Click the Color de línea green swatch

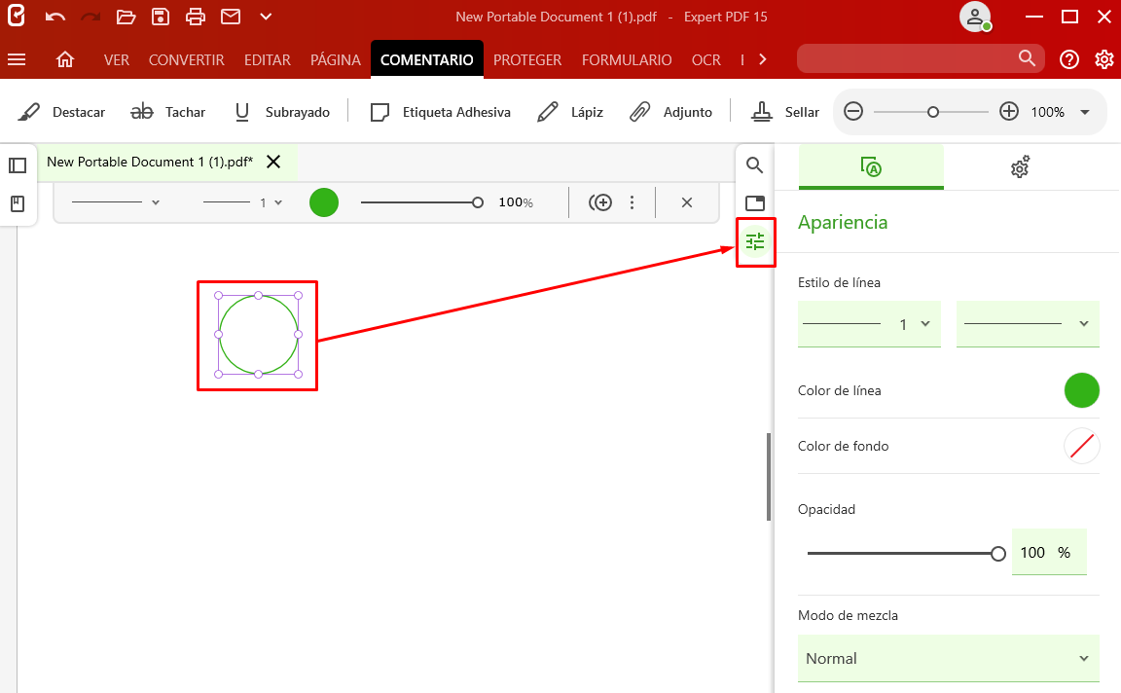1082,390
